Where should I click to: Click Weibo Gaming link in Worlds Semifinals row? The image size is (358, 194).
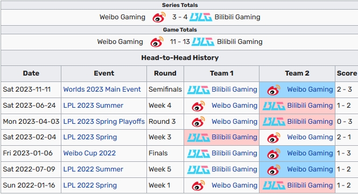click(x=310, y=89)
